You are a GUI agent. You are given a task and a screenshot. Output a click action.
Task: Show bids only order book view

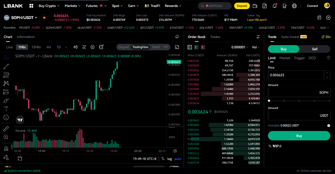(x=196, y=47)
